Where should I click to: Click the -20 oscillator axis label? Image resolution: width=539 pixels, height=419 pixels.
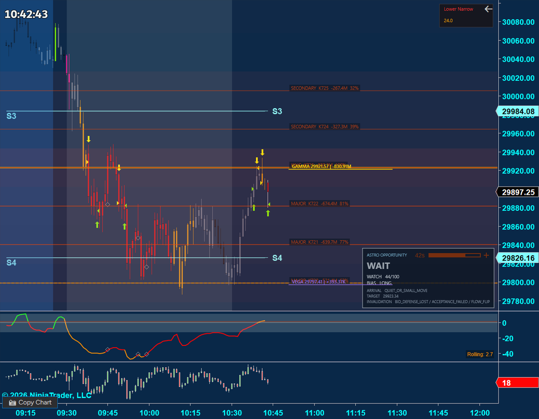[508, 339]
